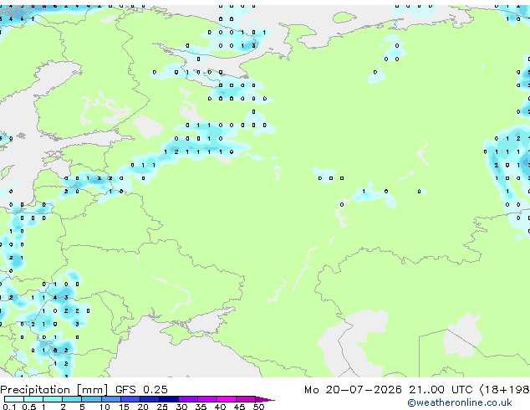This screenshot has width=530, height=410.
Task: Select the 20 mm dark blue legend swatch
Action: tap(150, 399)
